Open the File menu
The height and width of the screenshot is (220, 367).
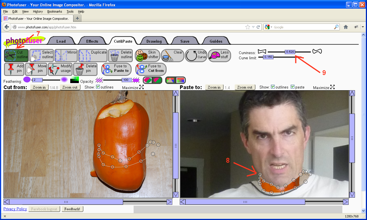pyautogui.click(x=5, y=11)
